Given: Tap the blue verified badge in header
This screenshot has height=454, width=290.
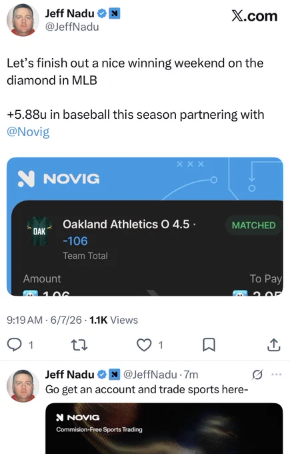Looking at the screenshot, I should click(x=102, y=13).
